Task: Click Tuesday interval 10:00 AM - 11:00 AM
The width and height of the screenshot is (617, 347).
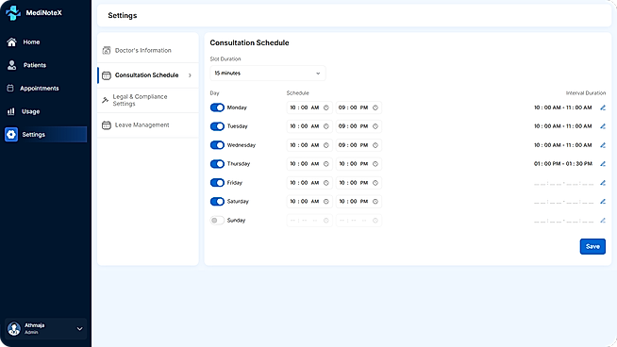Action: pos(562,126)
